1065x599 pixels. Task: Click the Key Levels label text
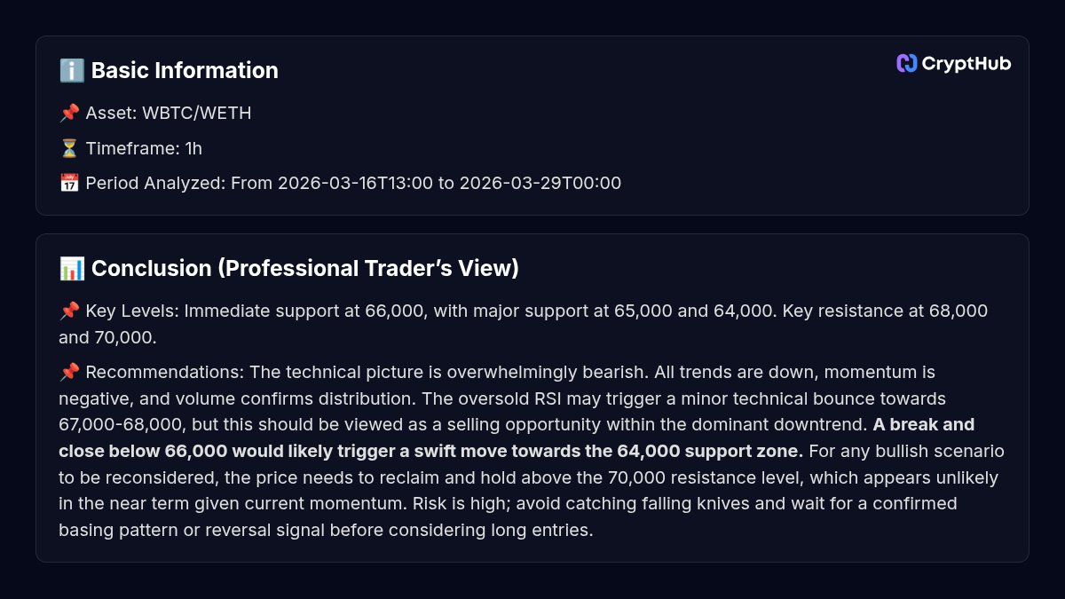[x=131, y=311]
